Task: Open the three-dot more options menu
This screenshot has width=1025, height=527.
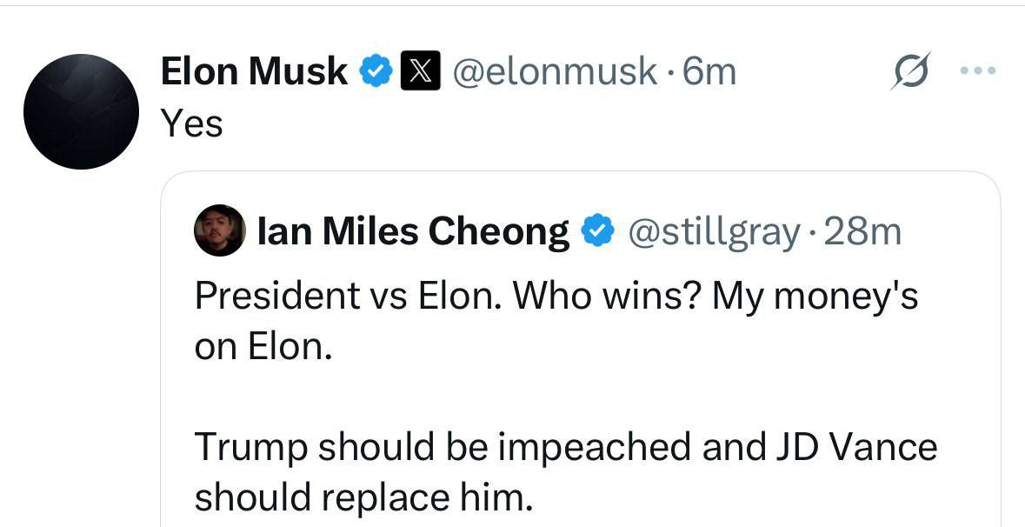Action: click(x=977, y=70)
